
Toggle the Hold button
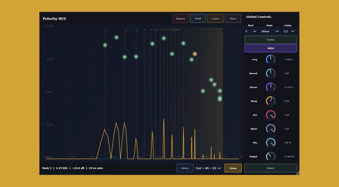198,19
